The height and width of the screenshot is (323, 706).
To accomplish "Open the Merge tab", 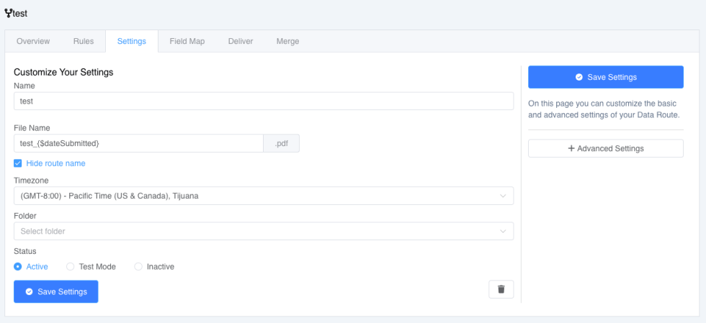I will pos(287,42).
